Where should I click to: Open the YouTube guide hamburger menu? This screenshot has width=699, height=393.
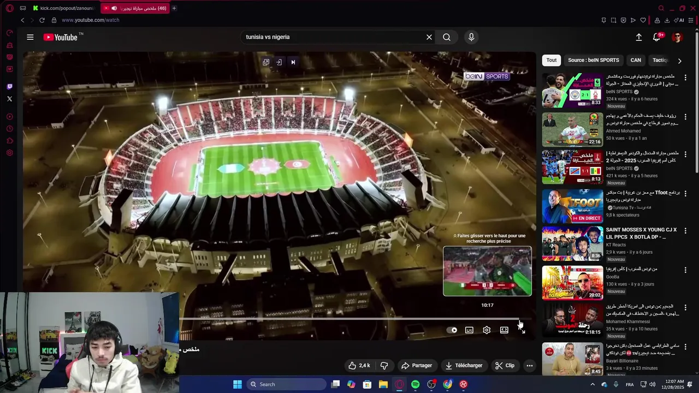30,37
